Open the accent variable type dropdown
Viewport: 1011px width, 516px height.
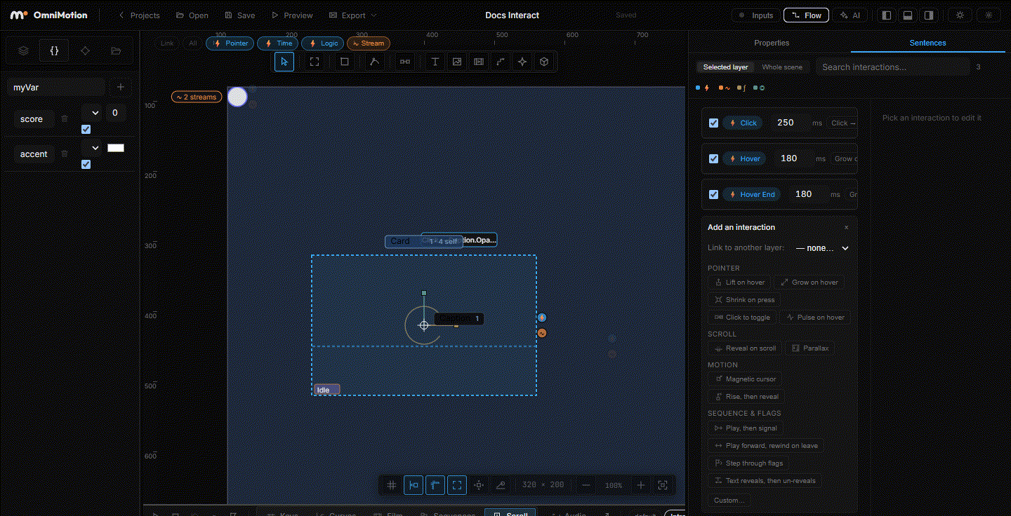(91, 147)
